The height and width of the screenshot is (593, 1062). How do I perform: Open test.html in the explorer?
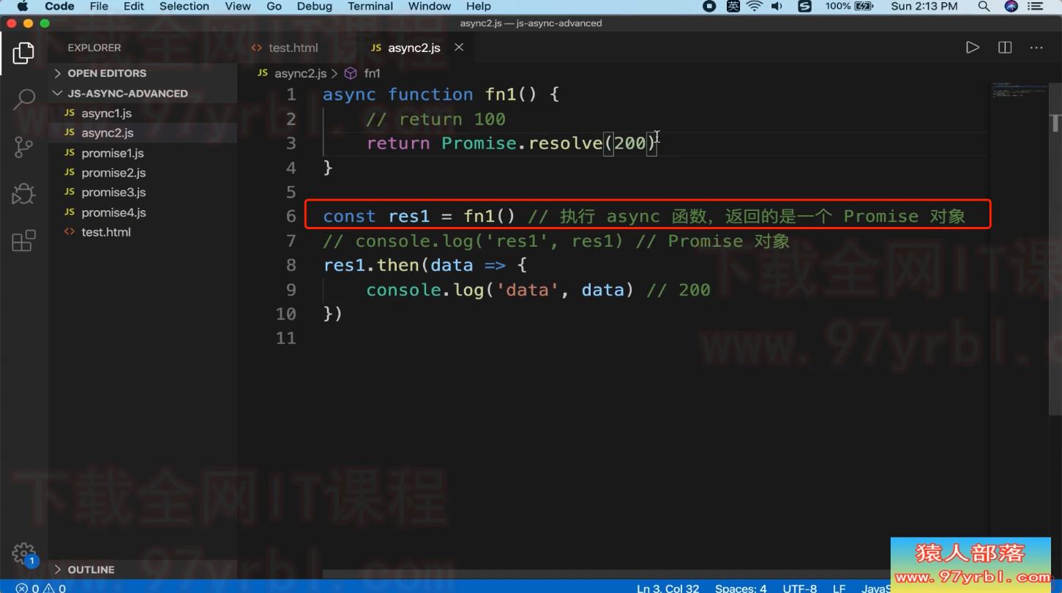click(105, 232)
